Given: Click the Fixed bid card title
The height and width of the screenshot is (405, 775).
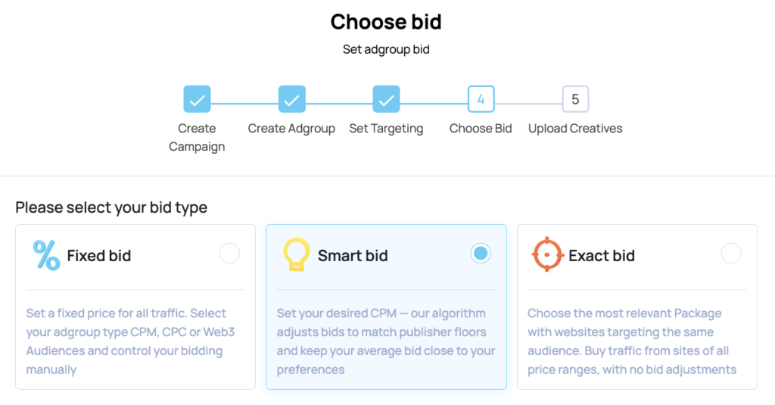Looking at the screenshot, I should tap(99, 256).
